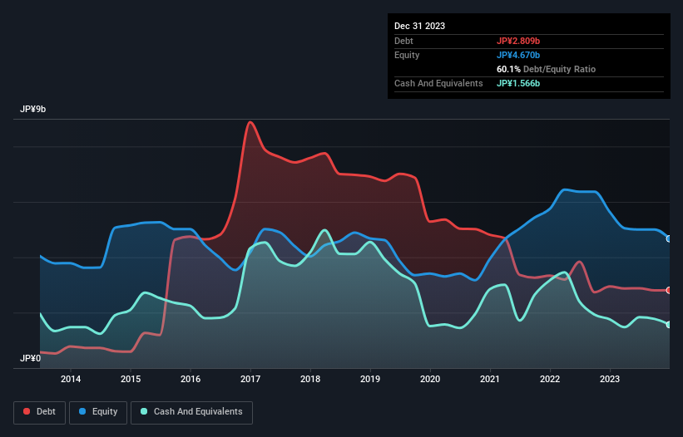Click the 2014 x-axis label

71,379
